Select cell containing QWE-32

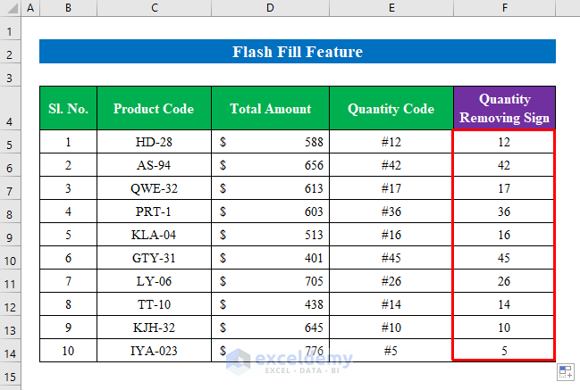(154, 188)
